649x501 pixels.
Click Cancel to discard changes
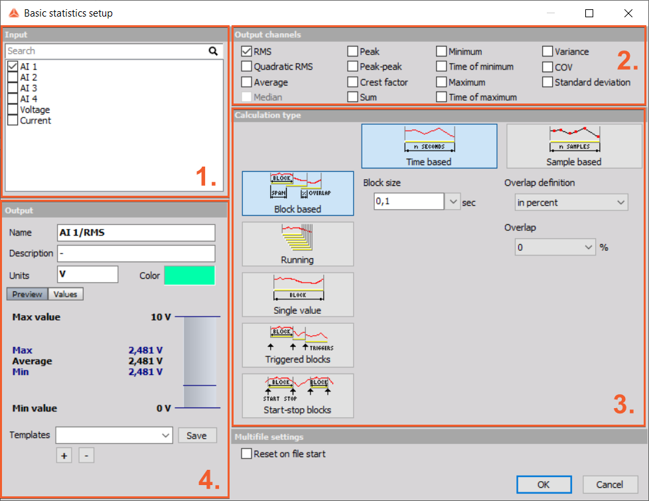tap(610, 484)
